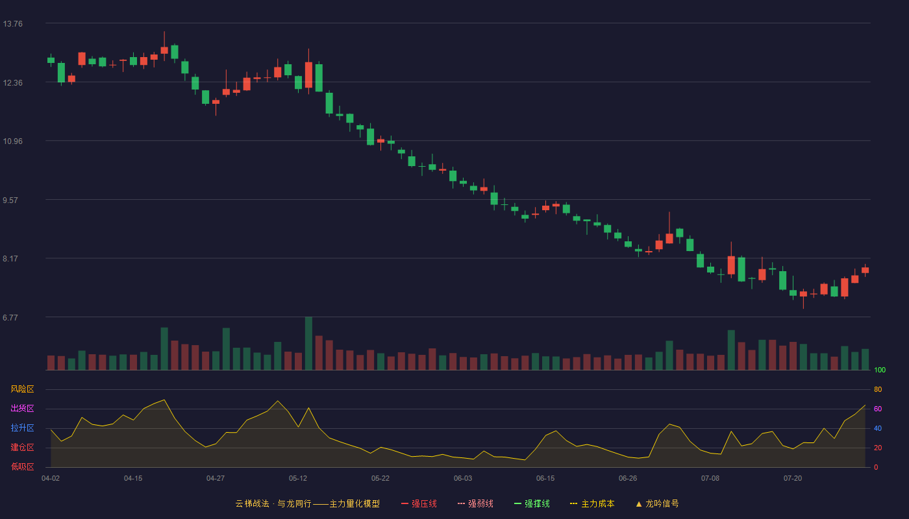Image resolution: width=909 pixels, height=519 pixels.
Task: Click the 100 indicator scale label
Action: coord(880,370)
